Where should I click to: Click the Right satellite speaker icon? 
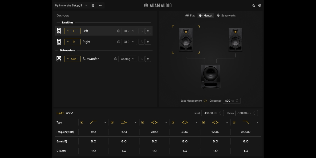point(59,42)
